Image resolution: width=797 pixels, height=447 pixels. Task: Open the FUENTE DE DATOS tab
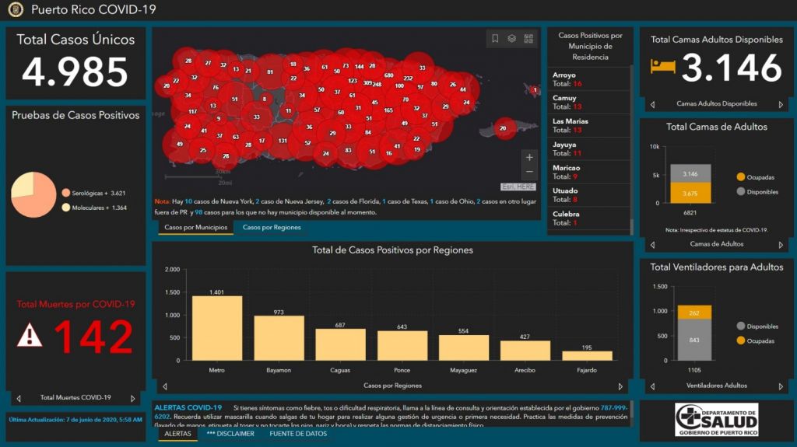pos(298,434)
